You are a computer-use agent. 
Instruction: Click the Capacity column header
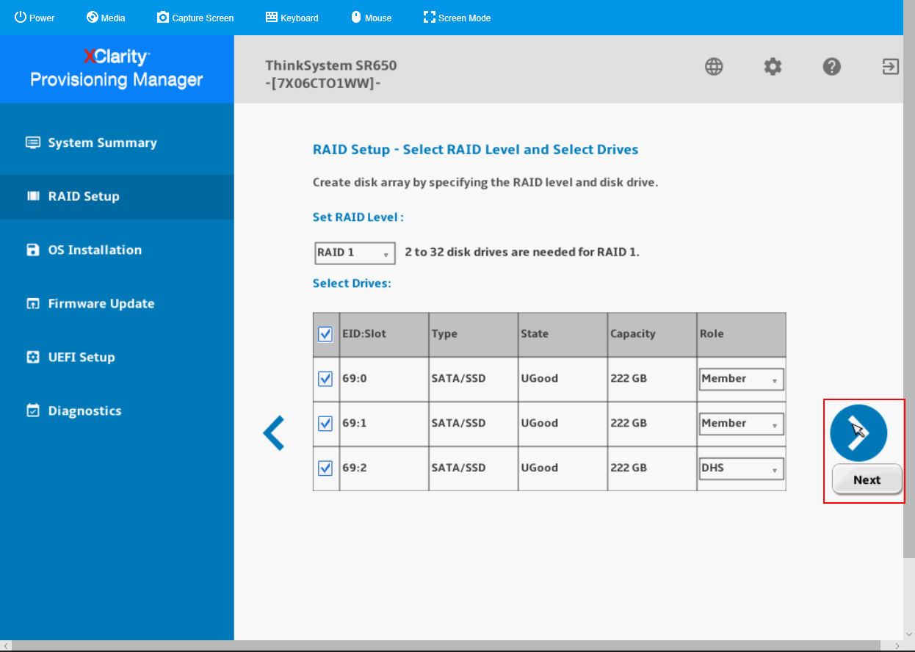(x=652, y=334)
